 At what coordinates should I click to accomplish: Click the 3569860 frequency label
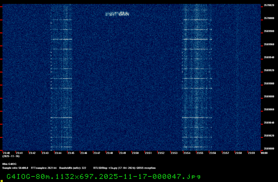click(269, 110)
